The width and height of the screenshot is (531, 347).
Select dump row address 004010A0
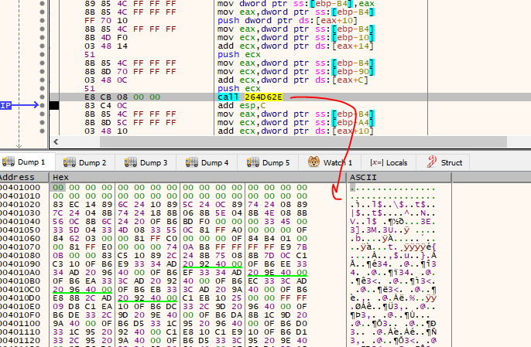tap(20, 273)
